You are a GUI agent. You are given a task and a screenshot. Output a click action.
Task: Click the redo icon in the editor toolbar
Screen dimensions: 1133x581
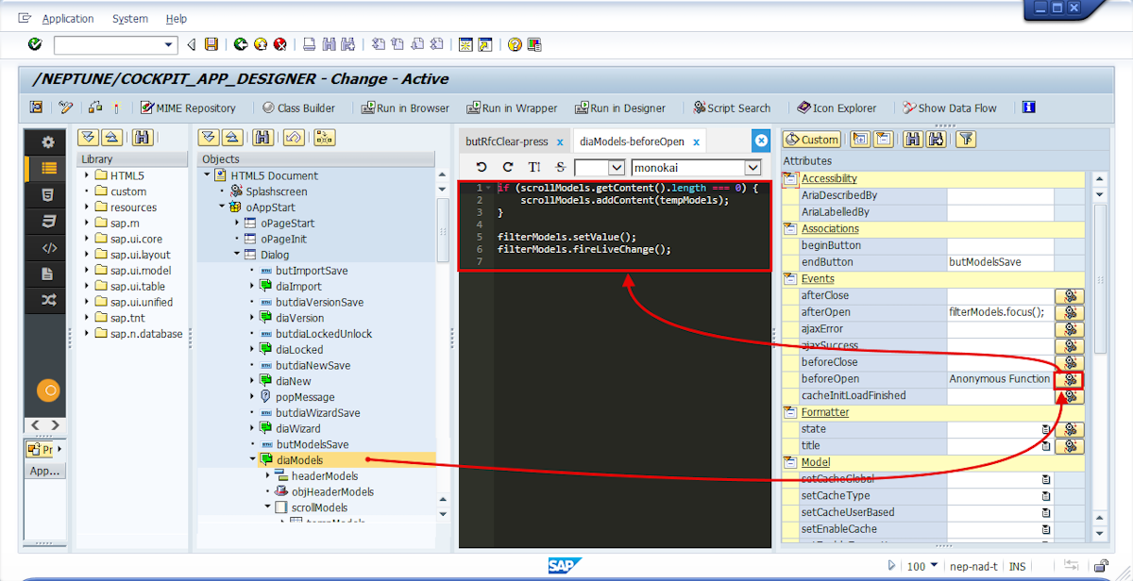(508, 167)
